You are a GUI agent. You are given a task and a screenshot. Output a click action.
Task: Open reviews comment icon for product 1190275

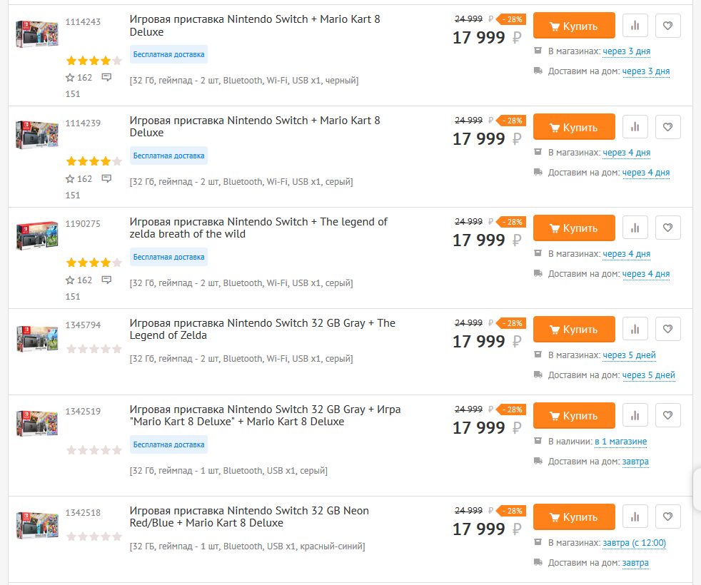point(106,280)
